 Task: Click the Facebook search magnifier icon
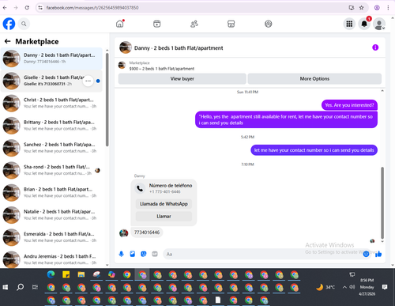[24, 24]
